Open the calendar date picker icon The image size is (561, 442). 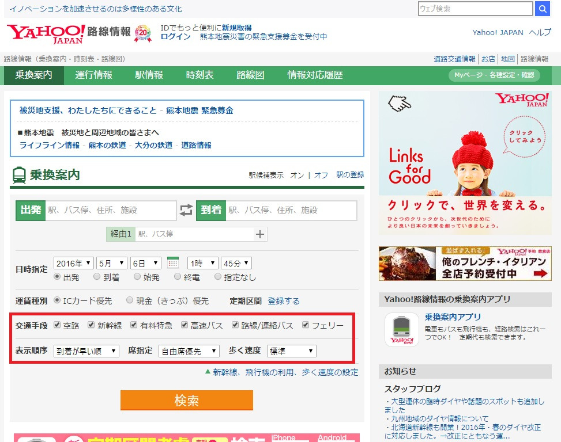pos(173,263)
